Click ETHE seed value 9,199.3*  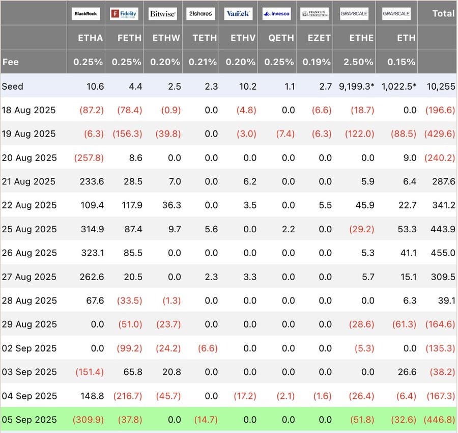tap(356, 86)
